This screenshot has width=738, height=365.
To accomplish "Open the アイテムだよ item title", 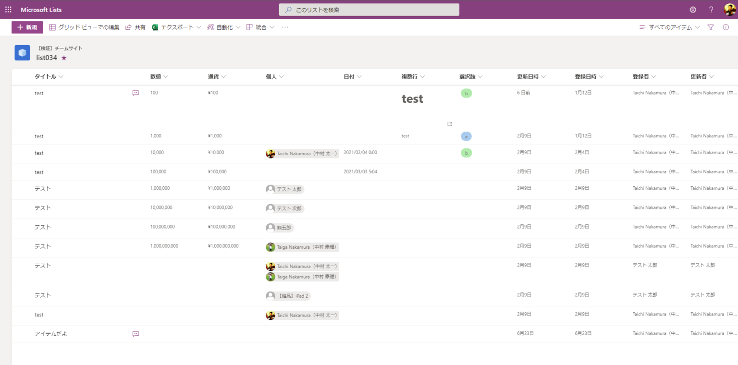I will [51, 334].
